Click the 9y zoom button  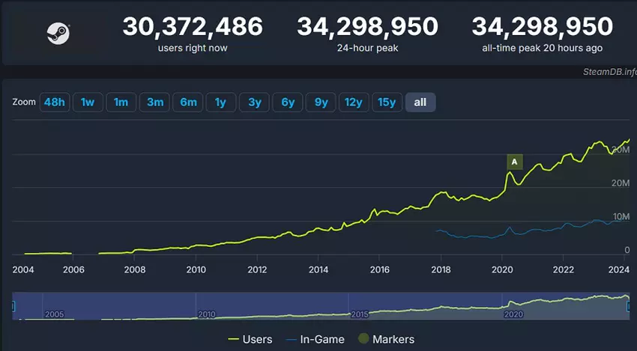(321, 103)
